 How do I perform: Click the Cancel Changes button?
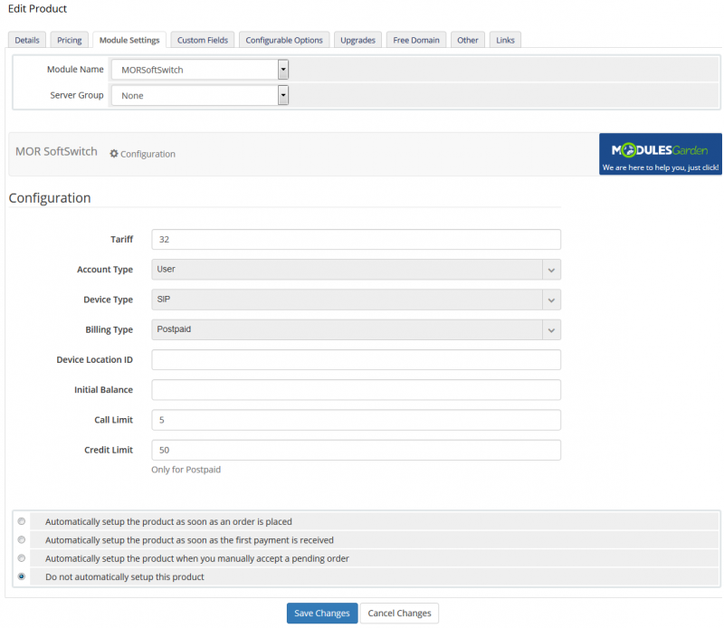(399, 613)
